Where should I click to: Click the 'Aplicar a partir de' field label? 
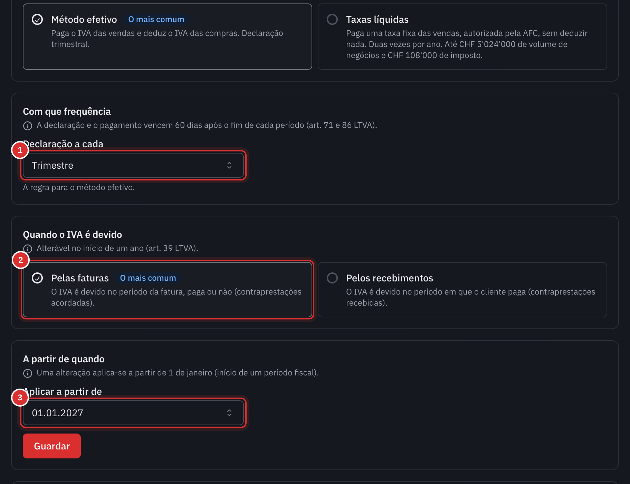[63, 391]
